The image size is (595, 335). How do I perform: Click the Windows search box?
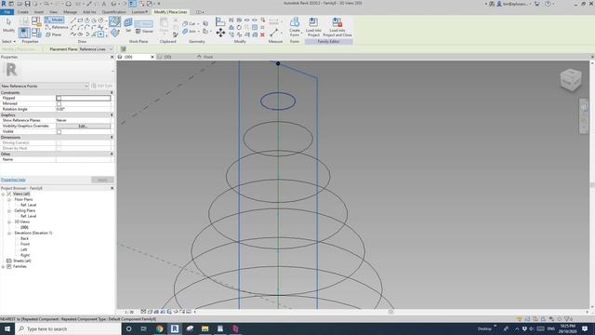(68, 328)
